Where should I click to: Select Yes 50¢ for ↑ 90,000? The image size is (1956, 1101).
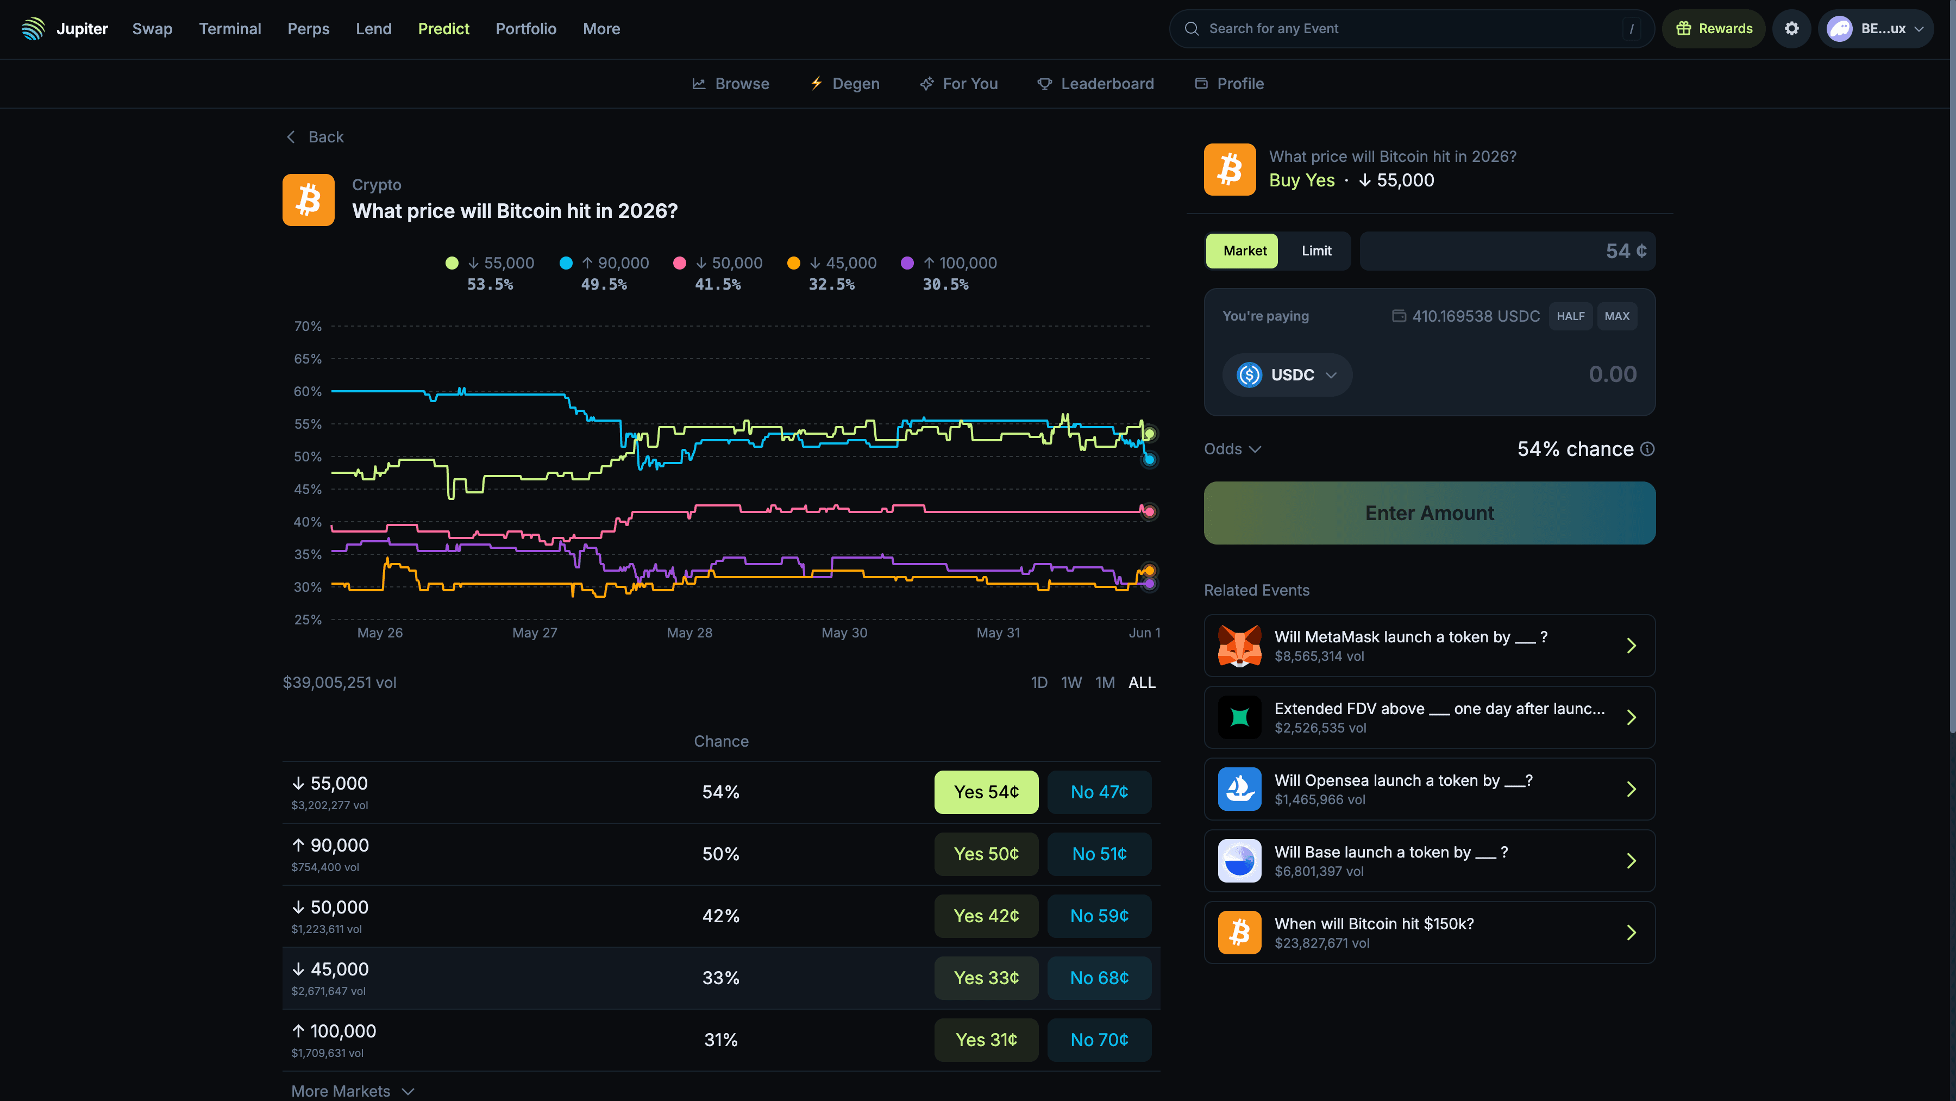pyautogui.click(x=986, y=854)
